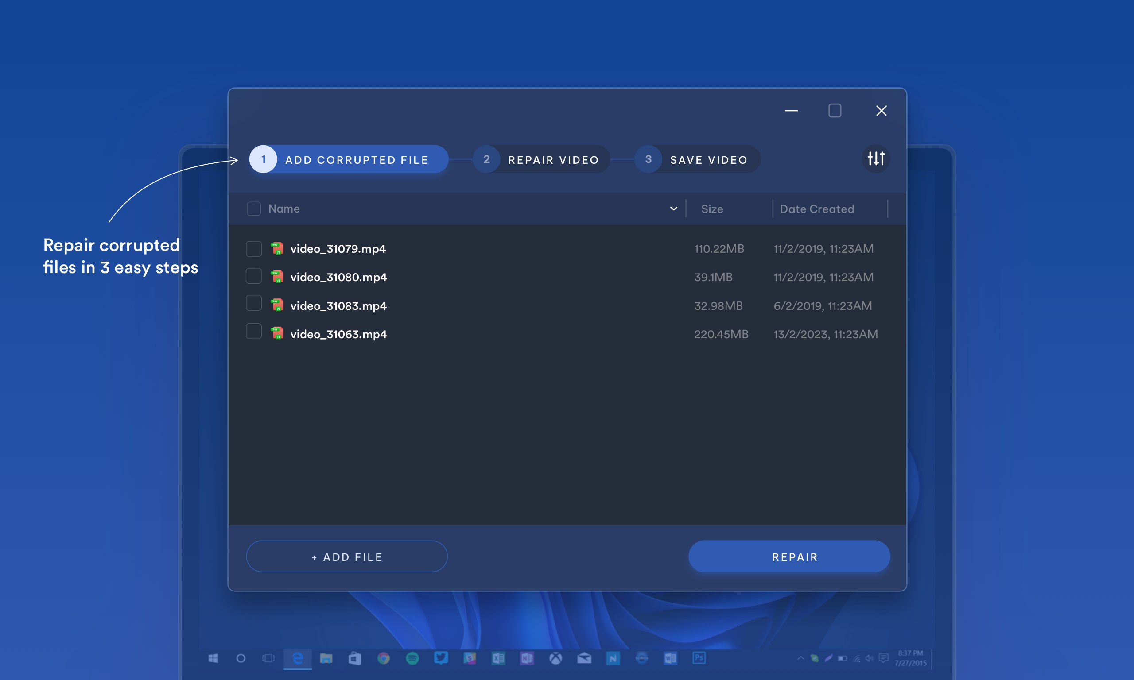Click the file icon for video_31079.mp4
This screenshot has width=1134, height=680.
pos(277,249)
